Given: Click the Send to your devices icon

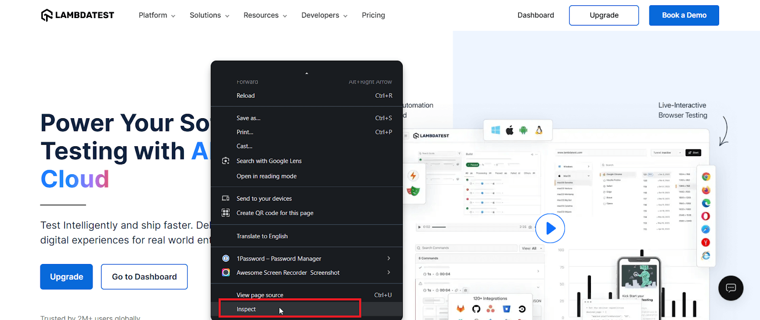Looking at the screenshot, I should click(226, 198).
